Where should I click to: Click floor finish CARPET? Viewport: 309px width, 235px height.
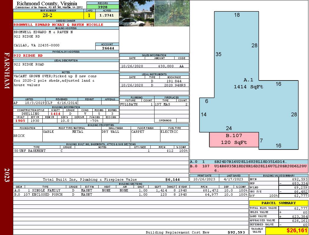138,132
